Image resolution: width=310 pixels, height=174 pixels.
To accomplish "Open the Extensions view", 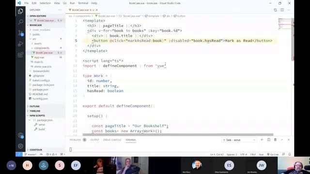I will point(20,55).
